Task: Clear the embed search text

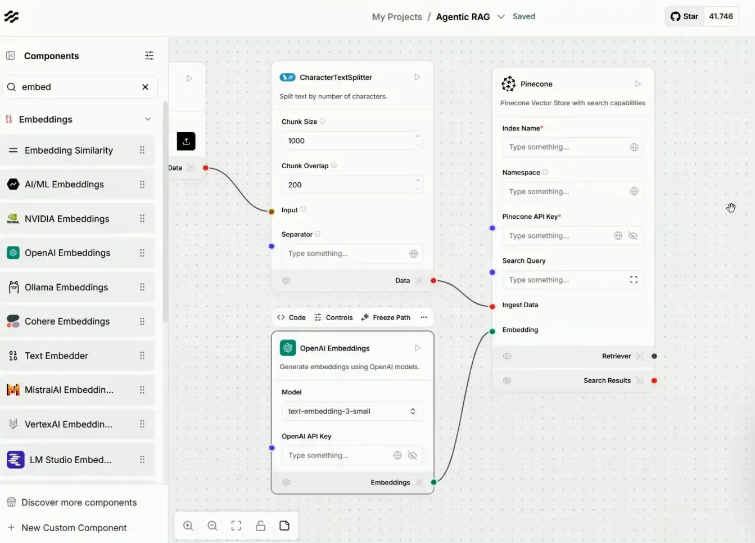Action: pyautogui.click(x=145, y=87)
